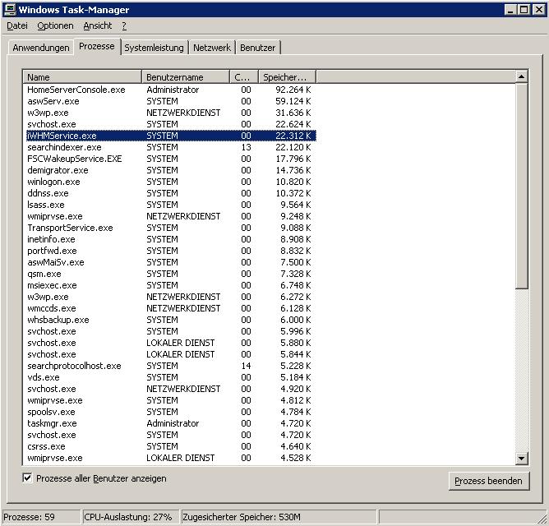The height and width of the screenshot is (526, 549).
Task: Select the svchost.exe row with 5.996 K
Action: [x=171, y=331]
